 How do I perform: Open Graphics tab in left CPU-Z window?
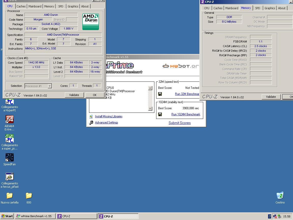point(73,6)
